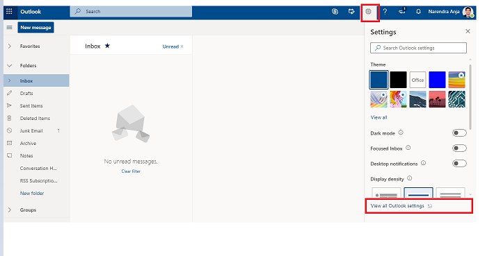Click the Desktop notifications info icon
The image size is (494, 256).
(x=424, y=163)
